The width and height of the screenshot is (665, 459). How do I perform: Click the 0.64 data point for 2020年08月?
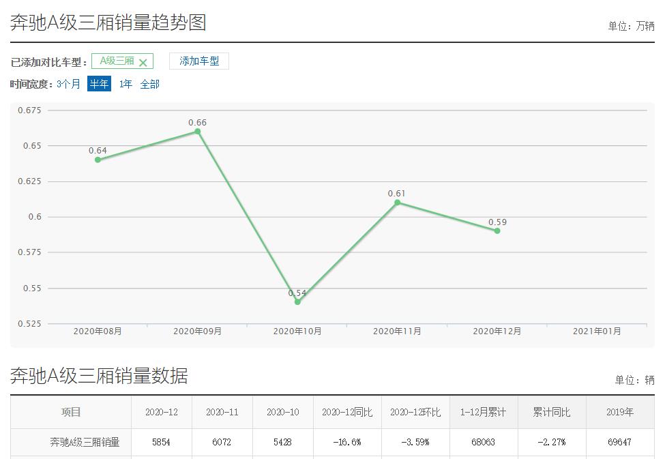(x=98, y=160)
